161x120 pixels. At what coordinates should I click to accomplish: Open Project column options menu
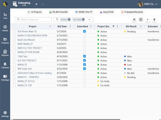coord(50,26)
